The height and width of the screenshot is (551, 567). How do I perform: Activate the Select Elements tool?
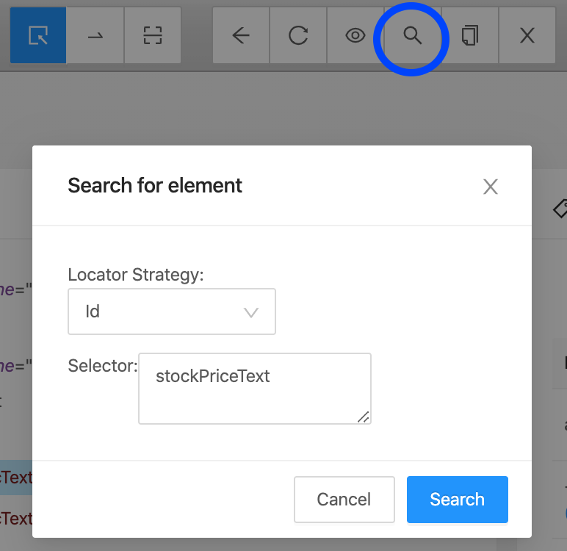(38, 35)
